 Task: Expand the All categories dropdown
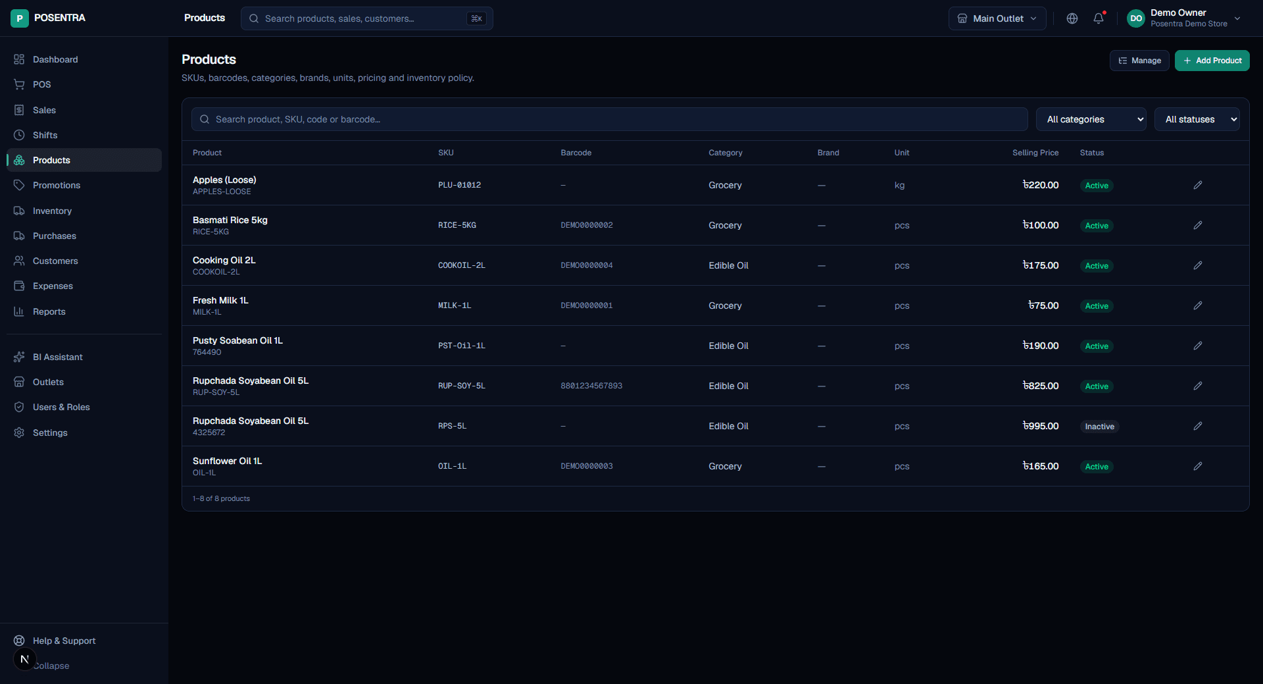pos(1091,119)
